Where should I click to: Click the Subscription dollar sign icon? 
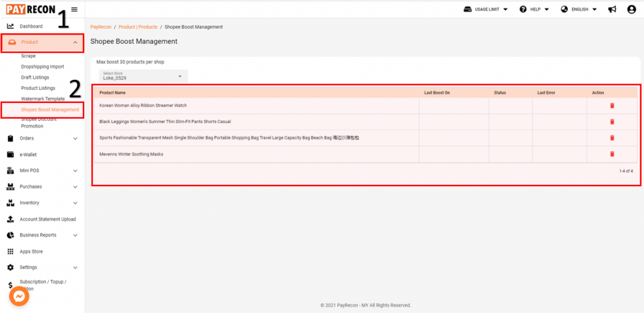click(x=10, y=285)
